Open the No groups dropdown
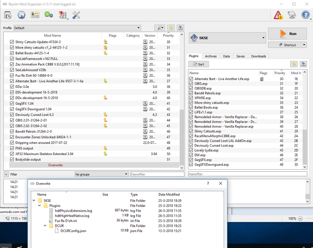This screenshot has height=248, width=313. tap(101, 174)
